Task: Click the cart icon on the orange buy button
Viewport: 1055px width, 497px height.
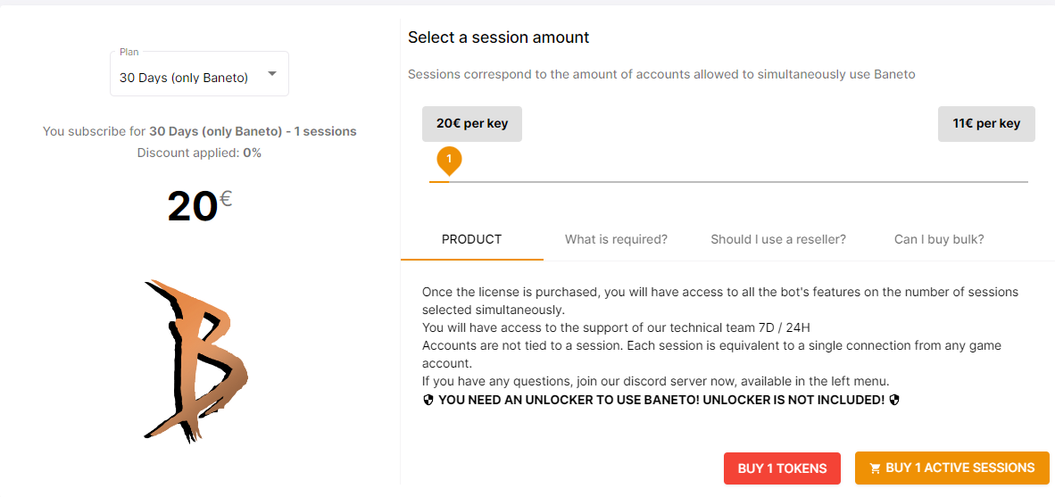Action: [875, 468]
